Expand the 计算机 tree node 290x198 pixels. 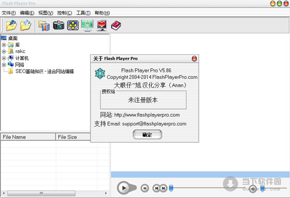coord(4,58)
